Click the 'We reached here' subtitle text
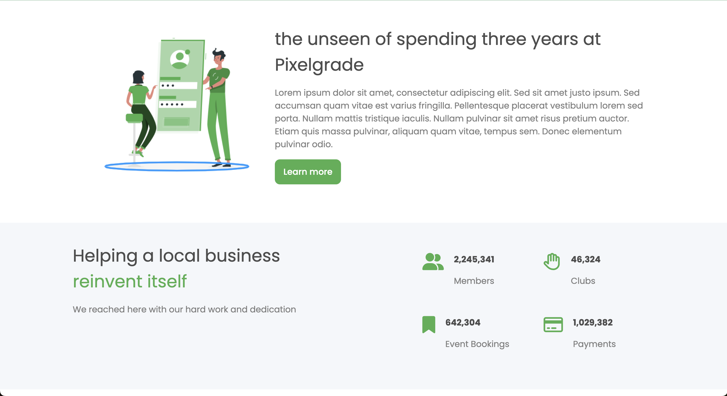This screenshot has width=727, height=396. [x=184, y=309]
